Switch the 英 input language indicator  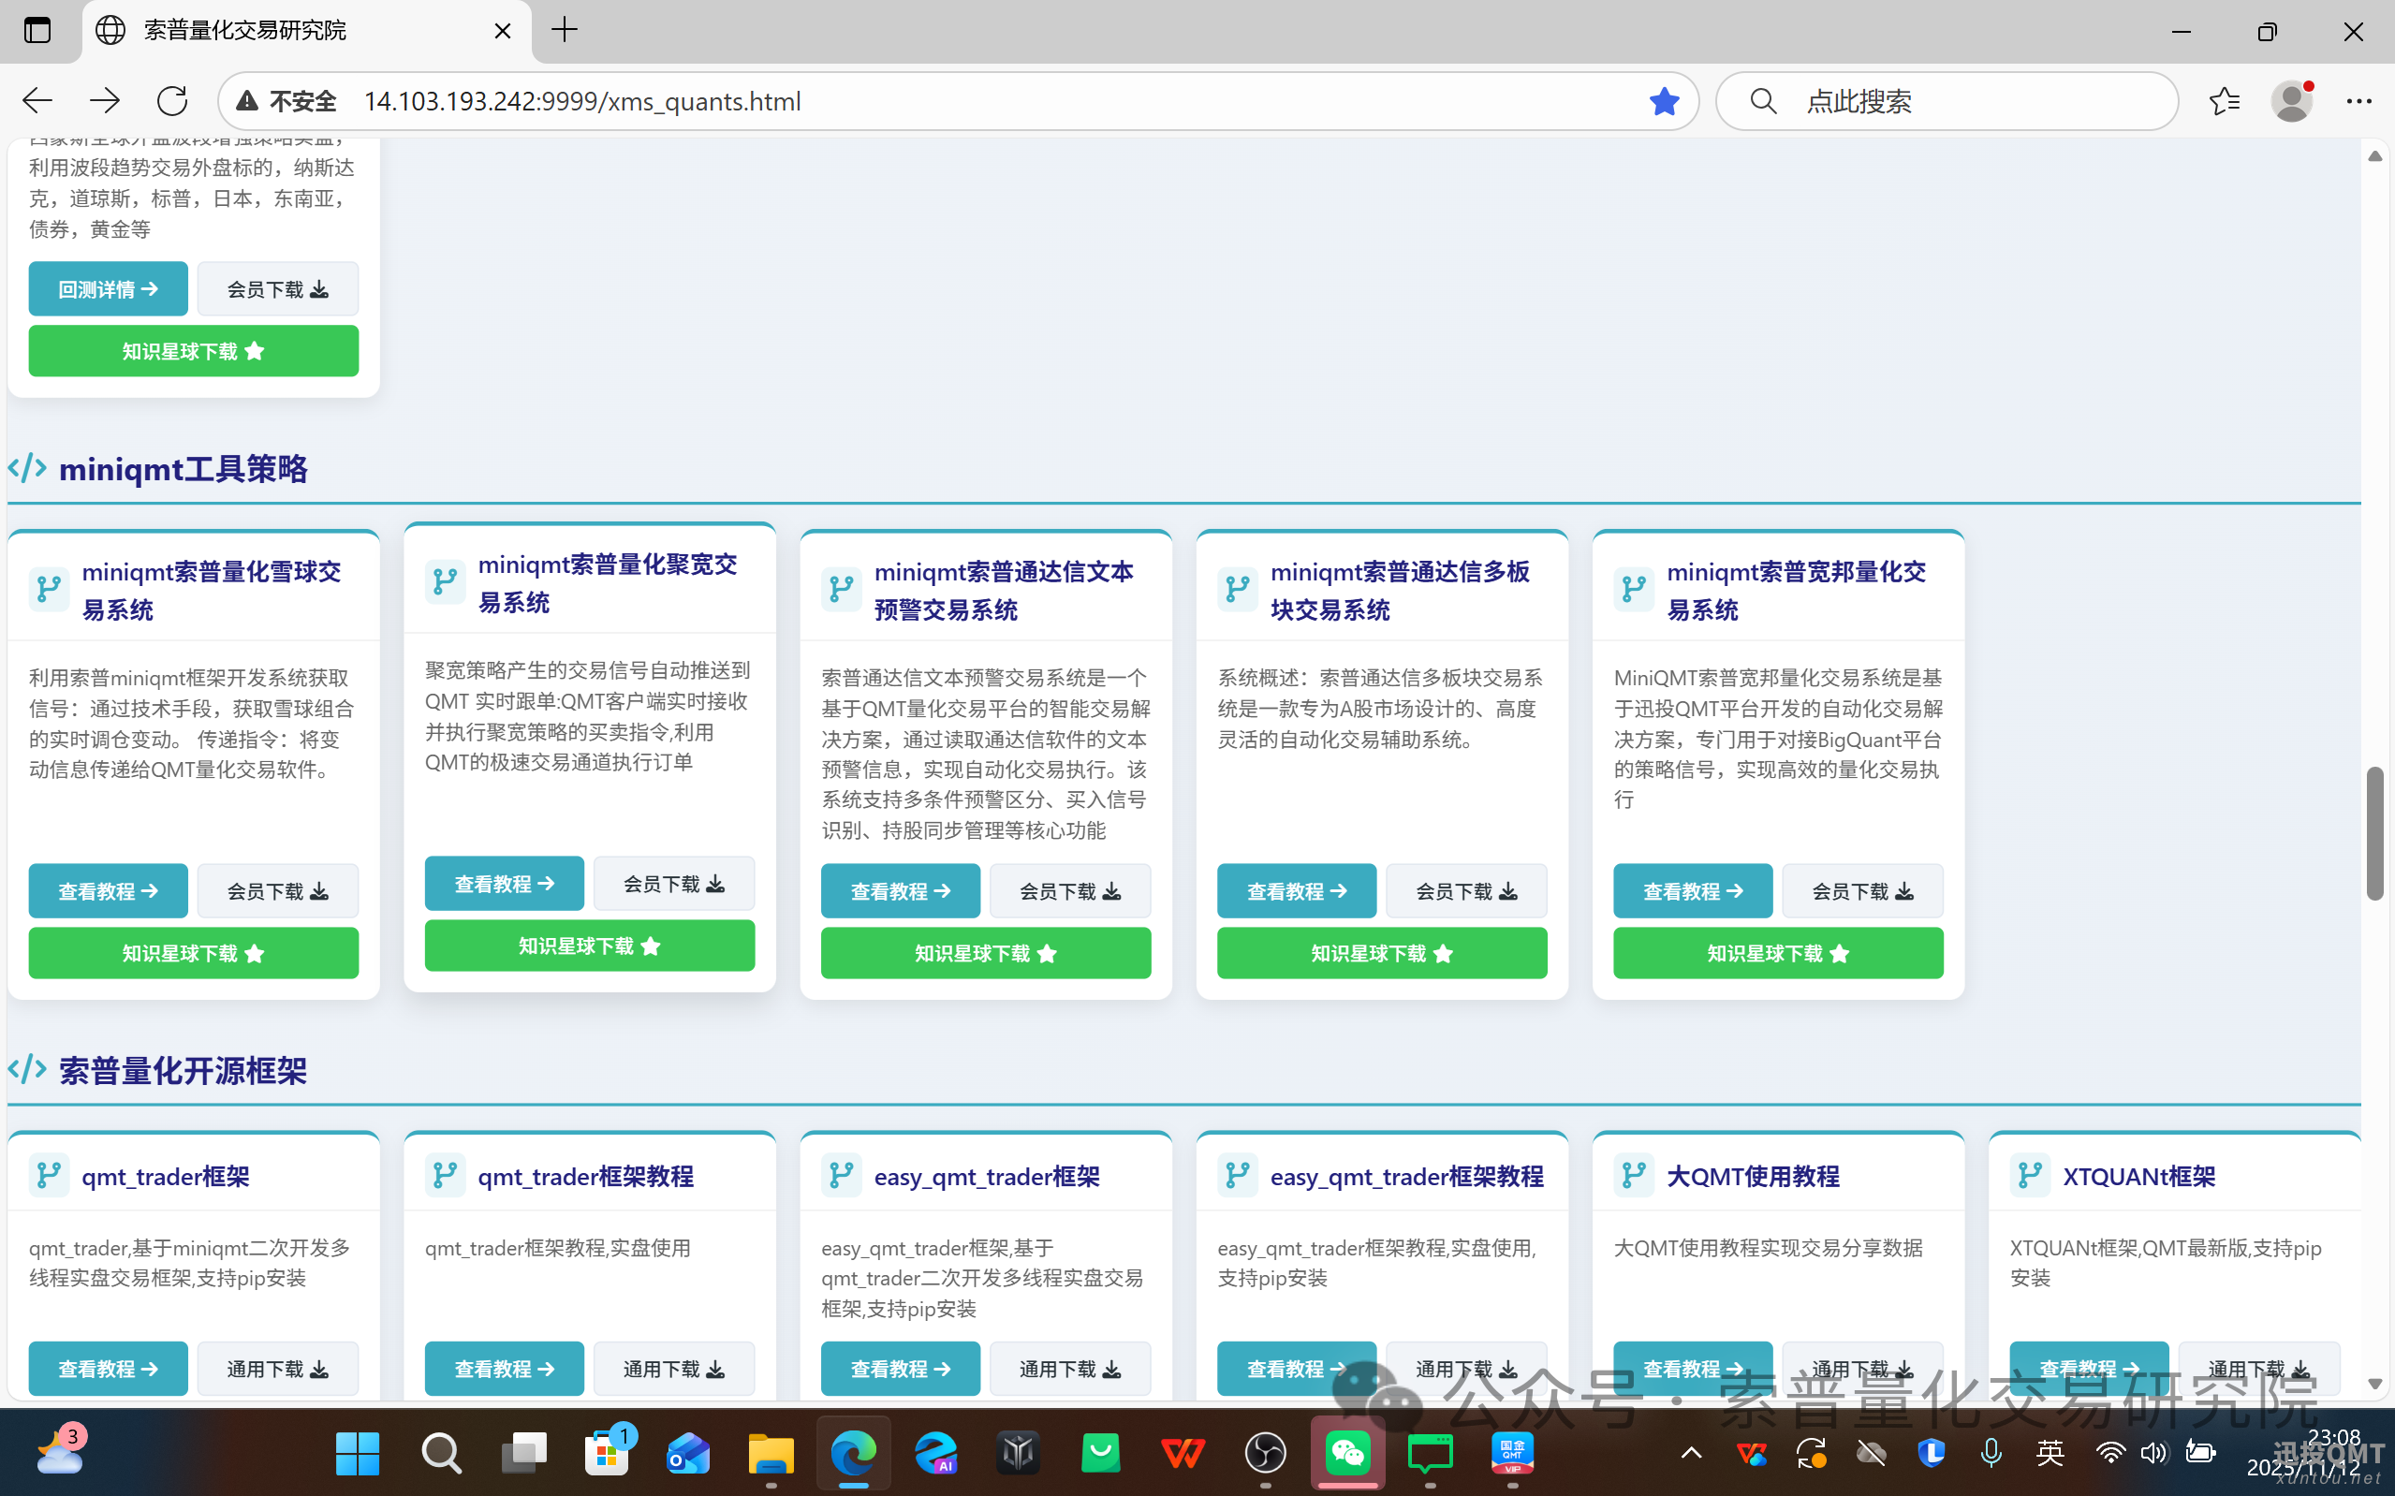coord(2050,1454)
